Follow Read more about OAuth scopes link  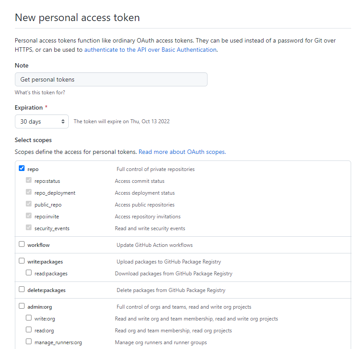pos(182,152)
